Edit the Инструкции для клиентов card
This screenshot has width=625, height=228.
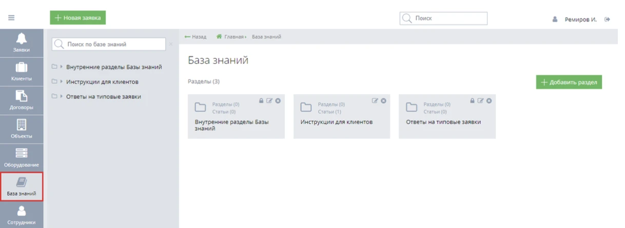tap(375, 101)
